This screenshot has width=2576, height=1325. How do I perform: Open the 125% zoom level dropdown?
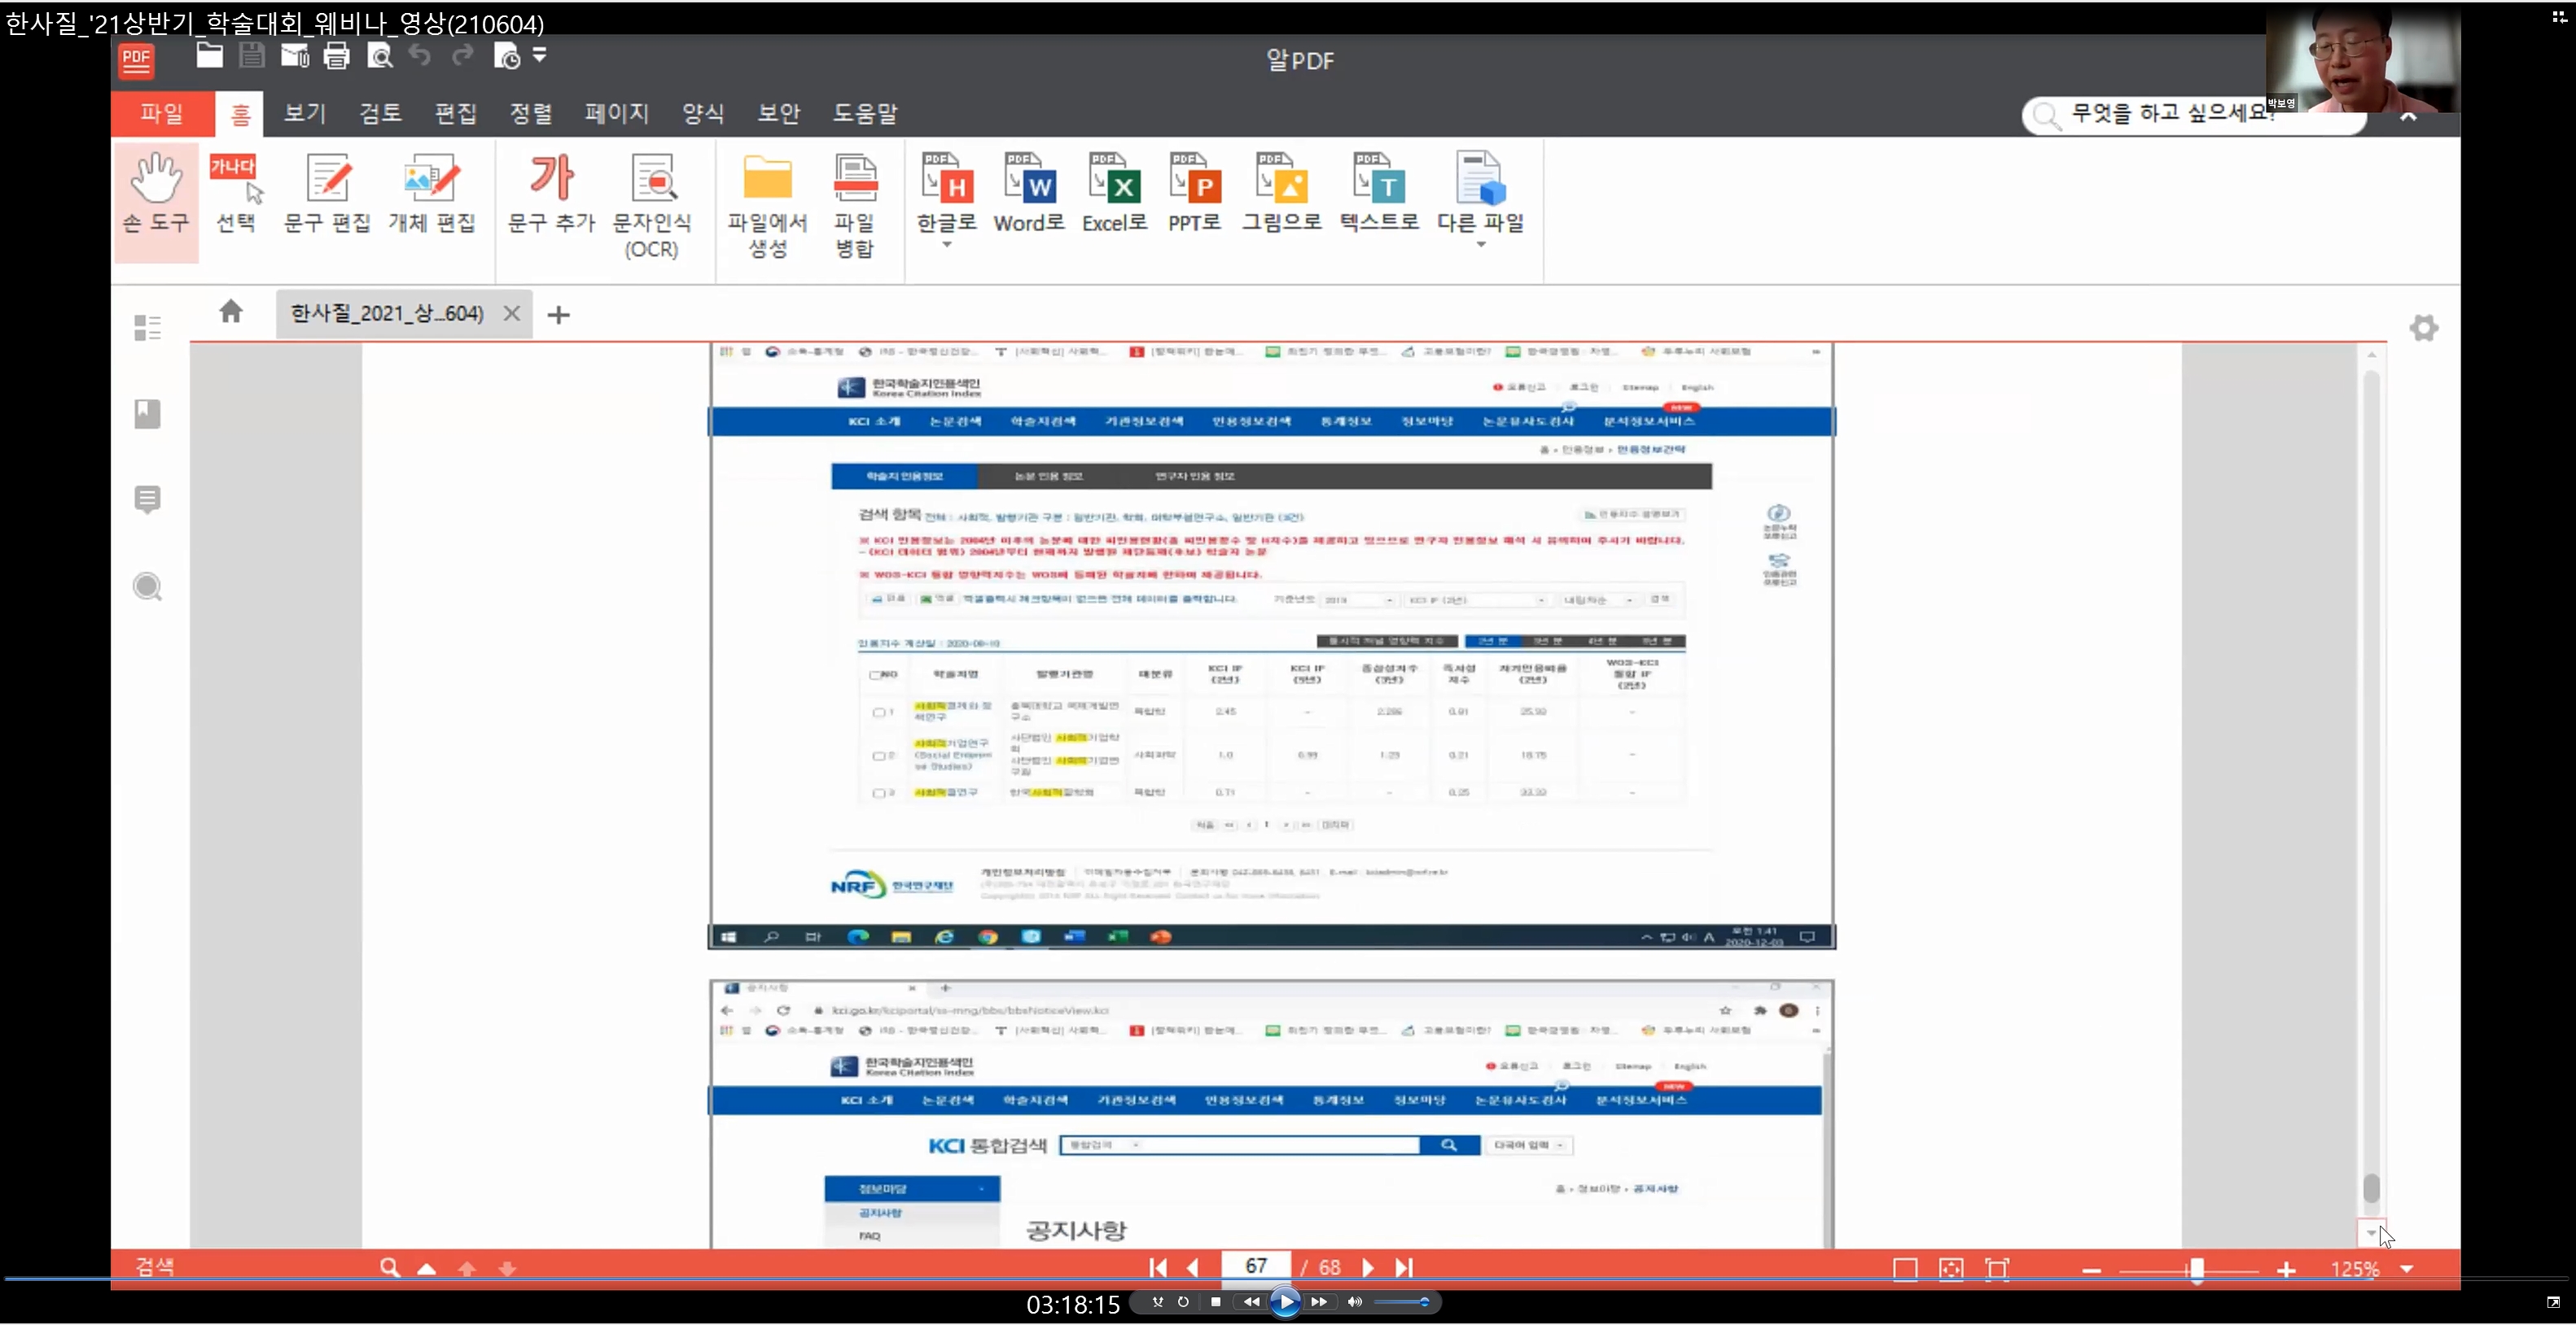(x=2407, y=1269)
